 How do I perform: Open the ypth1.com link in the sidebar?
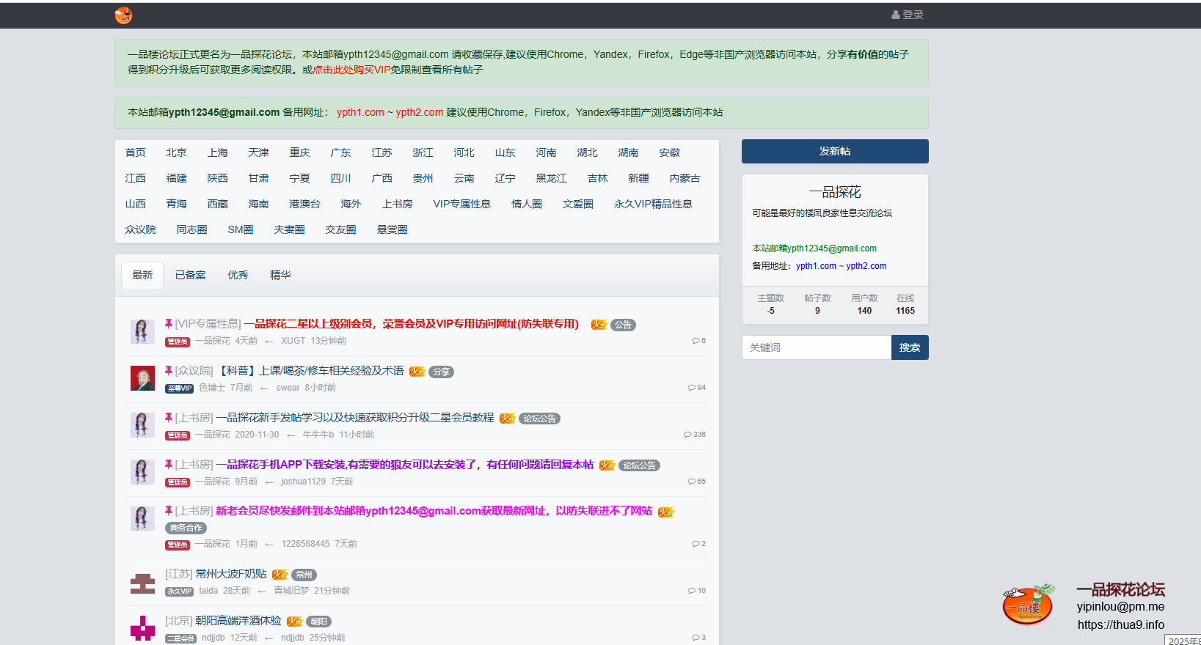[x=816, y=266]
